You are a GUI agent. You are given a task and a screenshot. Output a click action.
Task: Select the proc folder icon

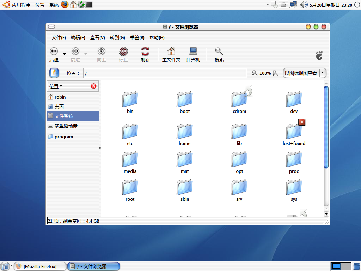(294, 159)
